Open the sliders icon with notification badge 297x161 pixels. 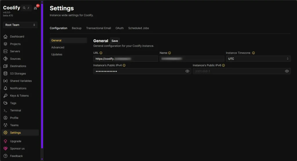click(35, 8)
